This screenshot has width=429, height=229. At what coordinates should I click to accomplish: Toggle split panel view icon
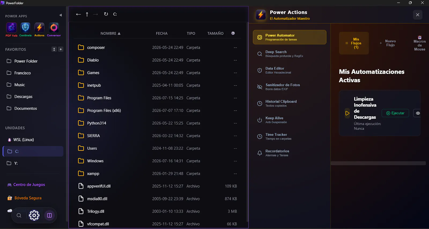click(49, 215)
